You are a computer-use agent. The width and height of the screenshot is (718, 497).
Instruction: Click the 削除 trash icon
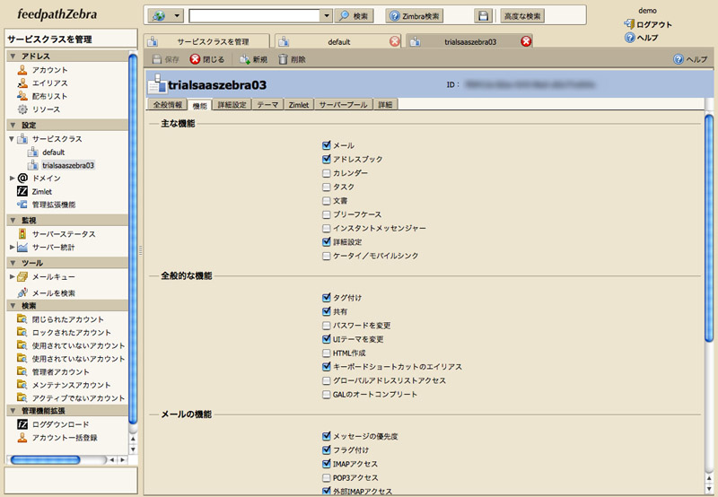point(283,59)
